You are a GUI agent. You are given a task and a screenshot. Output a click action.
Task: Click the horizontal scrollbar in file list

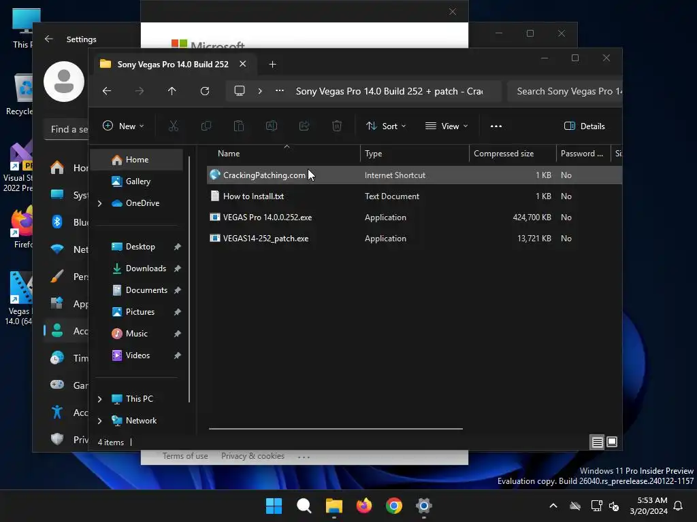336,429
